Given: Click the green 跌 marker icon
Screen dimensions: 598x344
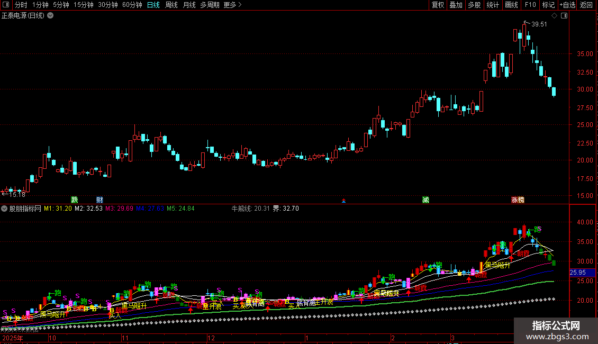Looking at the screenshot, I should pos(75,200).
